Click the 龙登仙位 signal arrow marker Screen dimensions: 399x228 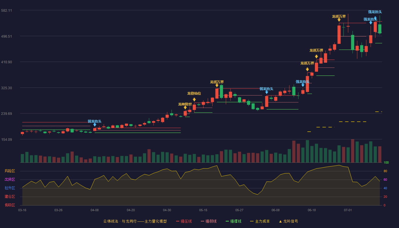coord(194,100)
